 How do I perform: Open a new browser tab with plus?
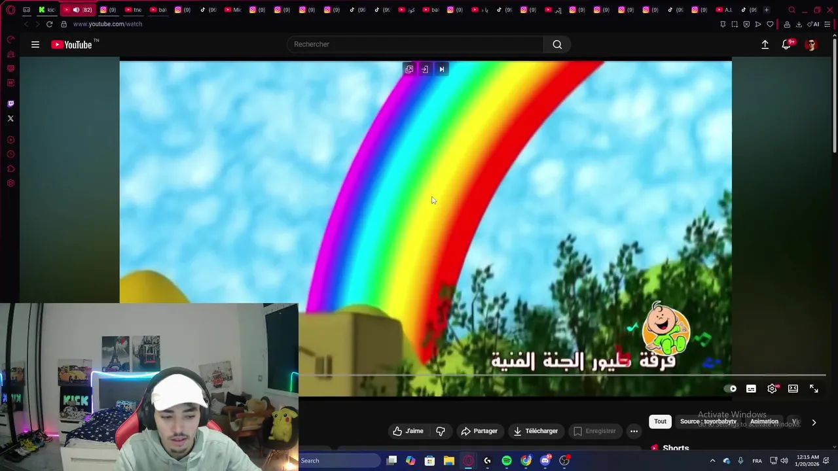(767, 10)
